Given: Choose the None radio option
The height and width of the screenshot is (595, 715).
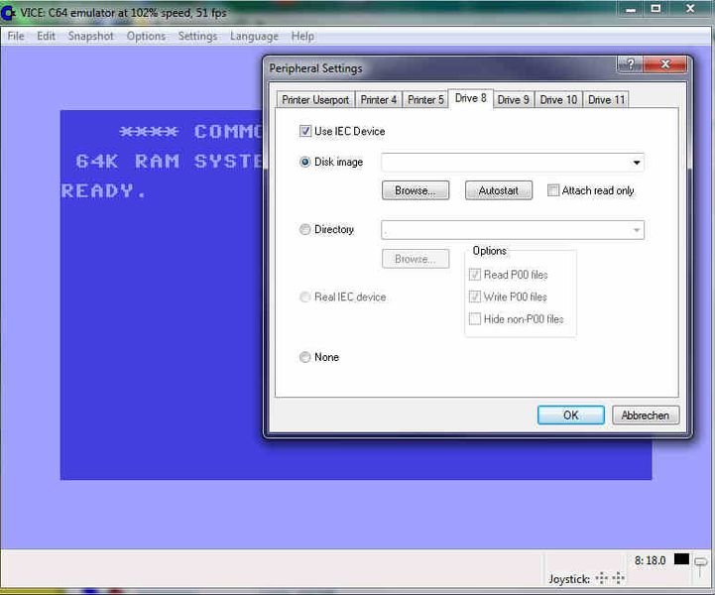Looking at the screenshot, I should pyautogui.click(x=305, y=358).
